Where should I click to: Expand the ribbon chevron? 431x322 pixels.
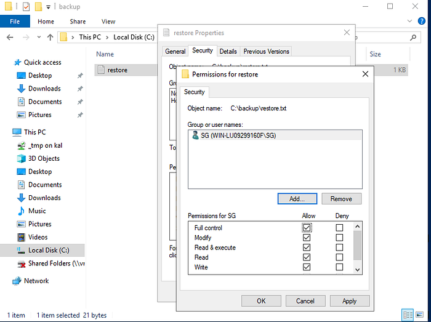[x=409, y=21]
